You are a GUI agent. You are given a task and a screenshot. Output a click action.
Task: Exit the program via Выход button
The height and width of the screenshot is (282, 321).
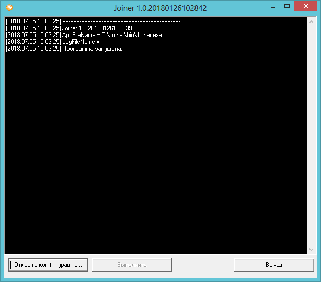click(274, 265)
